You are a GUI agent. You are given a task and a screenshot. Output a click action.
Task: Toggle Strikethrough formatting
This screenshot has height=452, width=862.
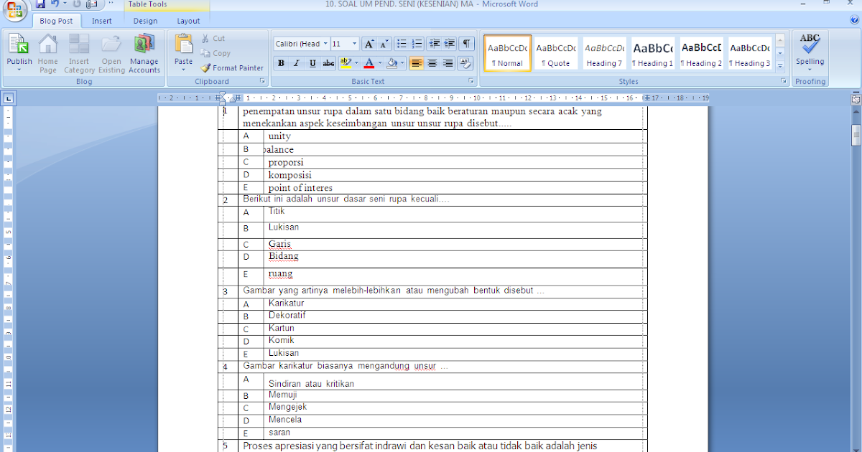(x=329, y=63)
